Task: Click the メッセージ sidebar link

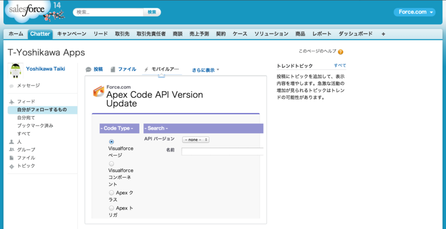Action: (28, 85)
